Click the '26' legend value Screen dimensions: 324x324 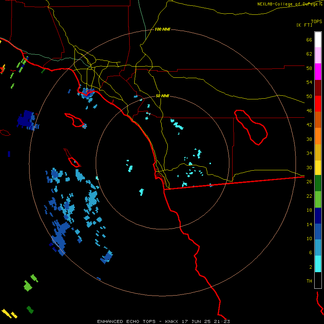click(309, 182)
